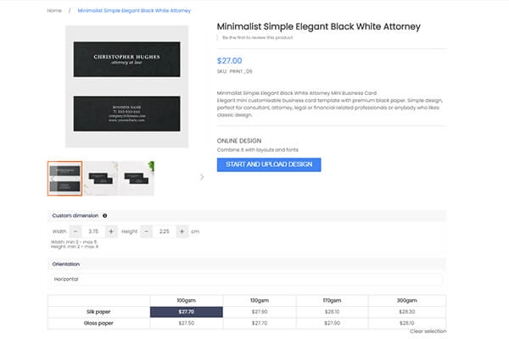Select Silk paper 100gsm price $27.70
This screenshot has width=509, height=339.
(x=186, y=312)
